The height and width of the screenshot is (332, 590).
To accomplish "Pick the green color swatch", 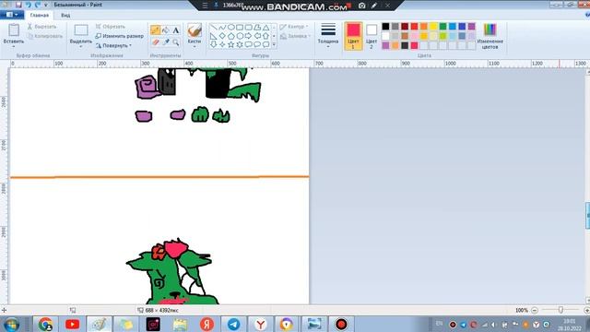I will point(442,26).
